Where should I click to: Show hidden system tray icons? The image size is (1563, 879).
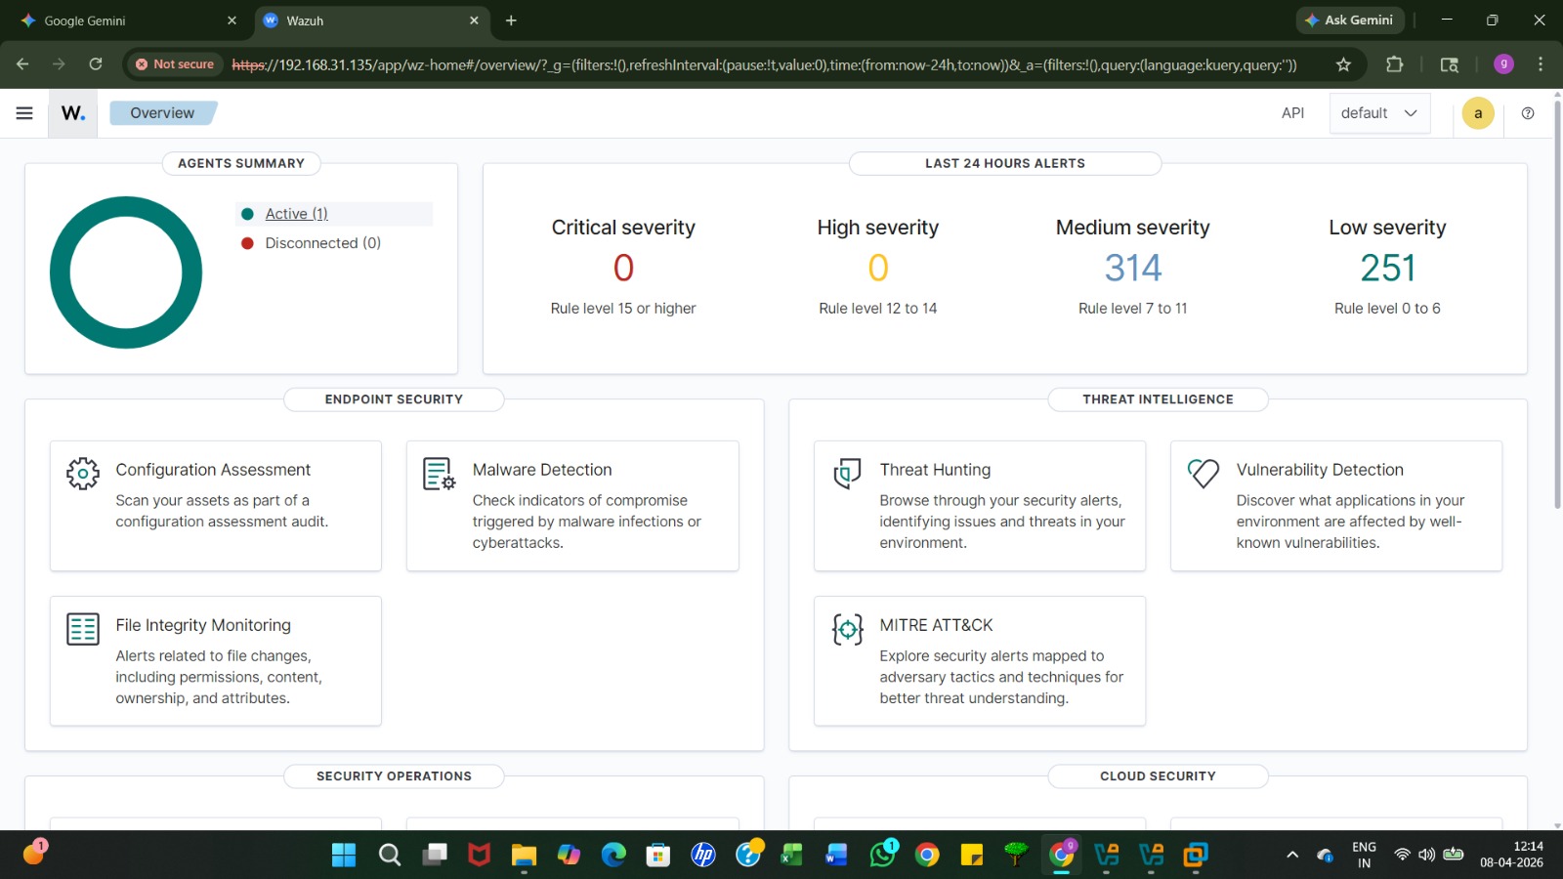pyautogui.click(x=1292, y=856)
